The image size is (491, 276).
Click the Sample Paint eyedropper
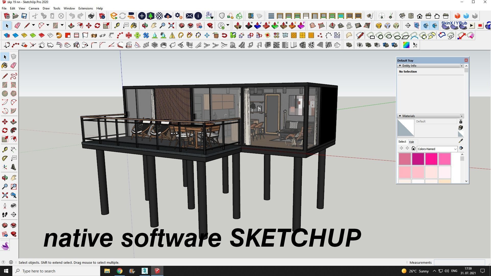tap(461, 141)
